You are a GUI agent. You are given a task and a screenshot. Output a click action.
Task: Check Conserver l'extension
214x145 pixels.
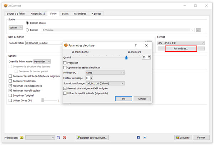(10, 81)
